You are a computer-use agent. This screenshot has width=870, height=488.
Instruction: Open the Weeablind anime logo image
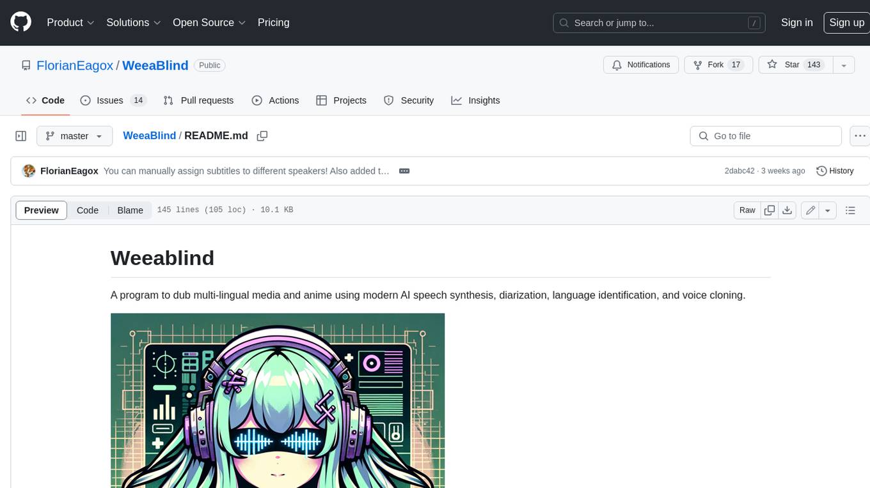tap(278, 400)
